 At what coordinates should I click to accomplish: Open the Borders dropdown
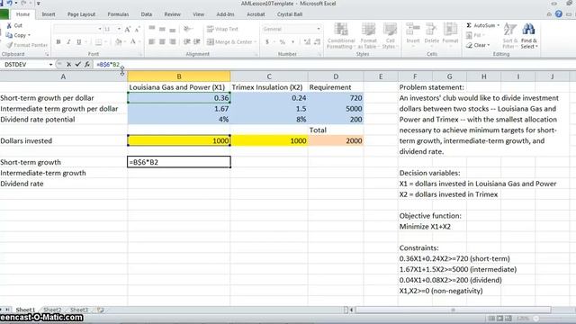105,42
